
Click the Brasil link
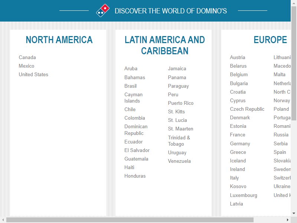(131, 86)
